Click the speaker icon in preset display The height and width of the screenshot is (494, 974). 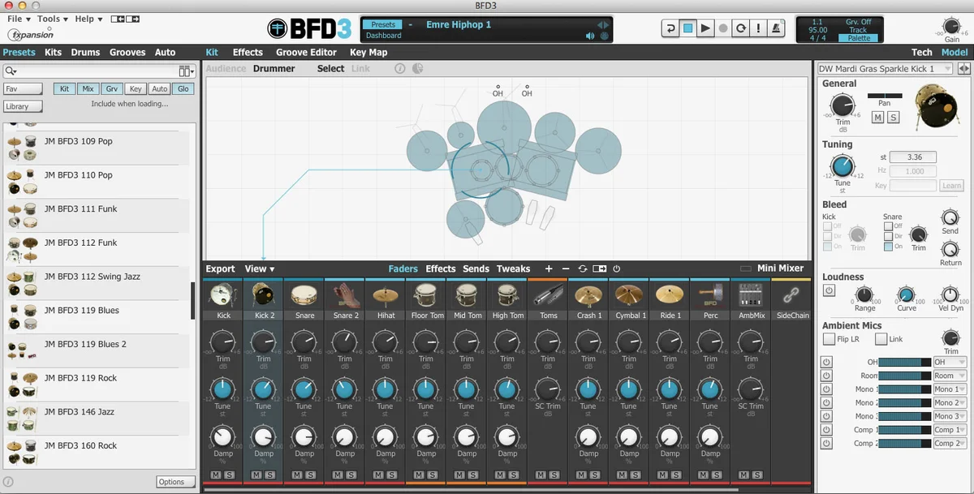coord(590,36)
